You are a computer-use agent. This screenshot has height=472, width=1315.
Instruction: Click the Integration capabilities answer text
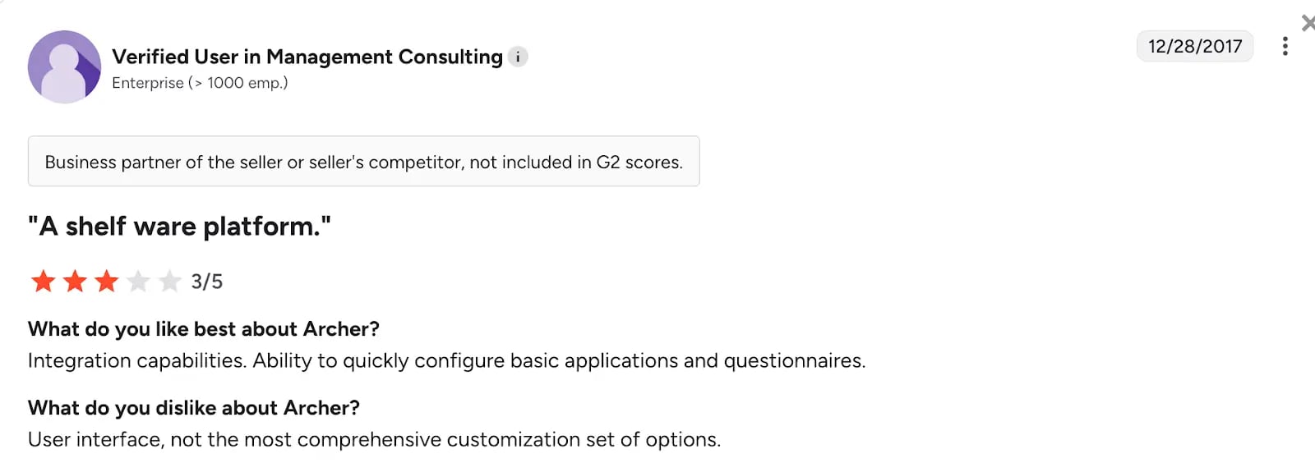446,361
